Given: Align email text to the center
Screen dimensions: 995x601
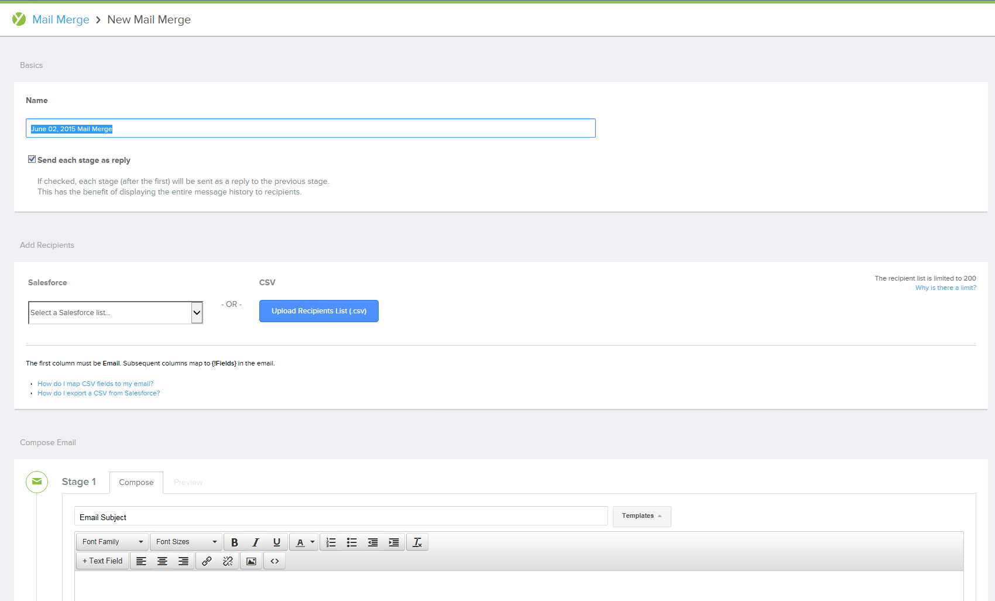Looking at the screenshot, I should coord(162,561).
